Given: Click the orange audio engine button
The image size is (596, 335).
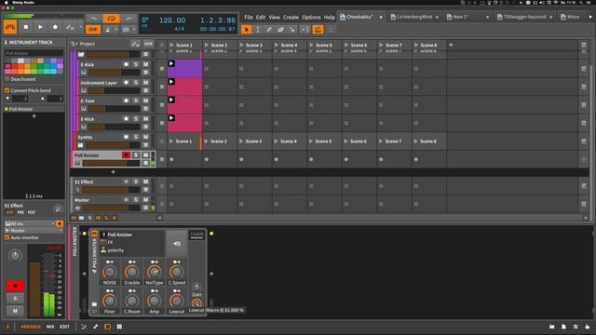Looking at the screenshot, I should pos(10,27).
